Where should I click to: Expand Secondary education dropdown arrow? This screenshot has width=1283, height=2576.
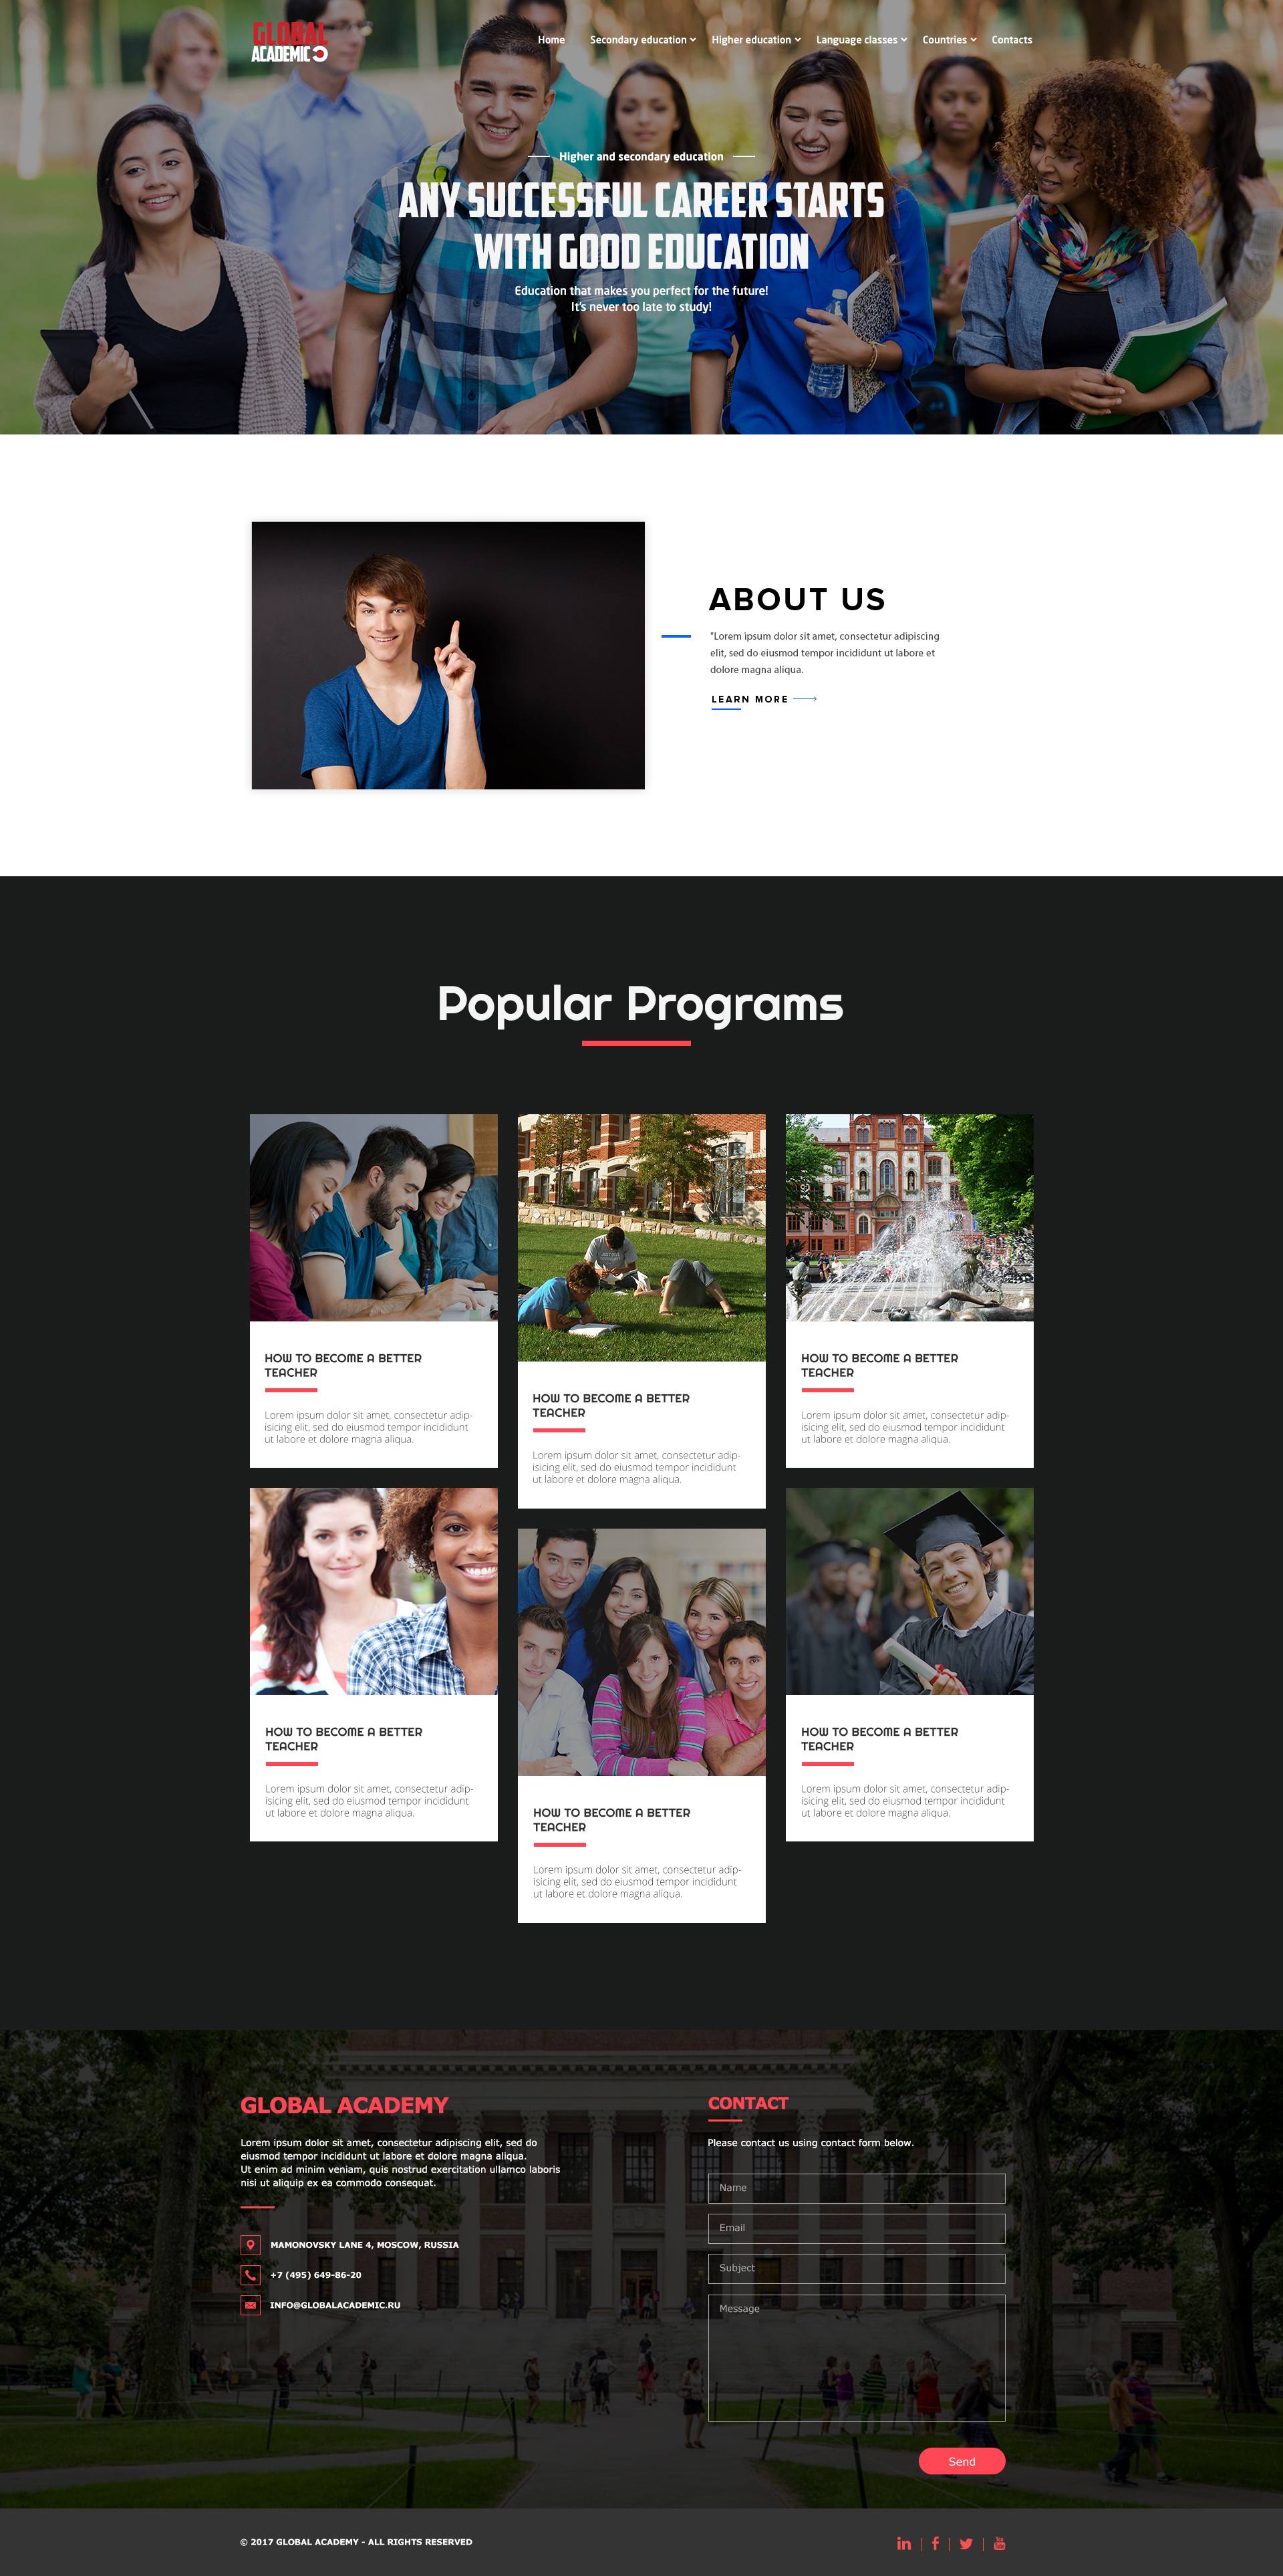(x=693, y=40)
